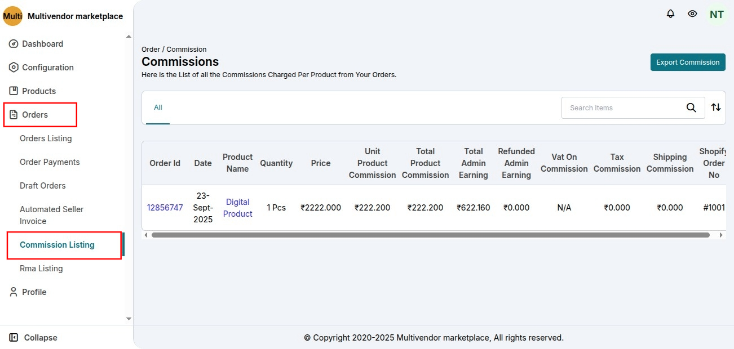Click the eye preview icon in header
734x349 pixels.
tap(692, 14)
